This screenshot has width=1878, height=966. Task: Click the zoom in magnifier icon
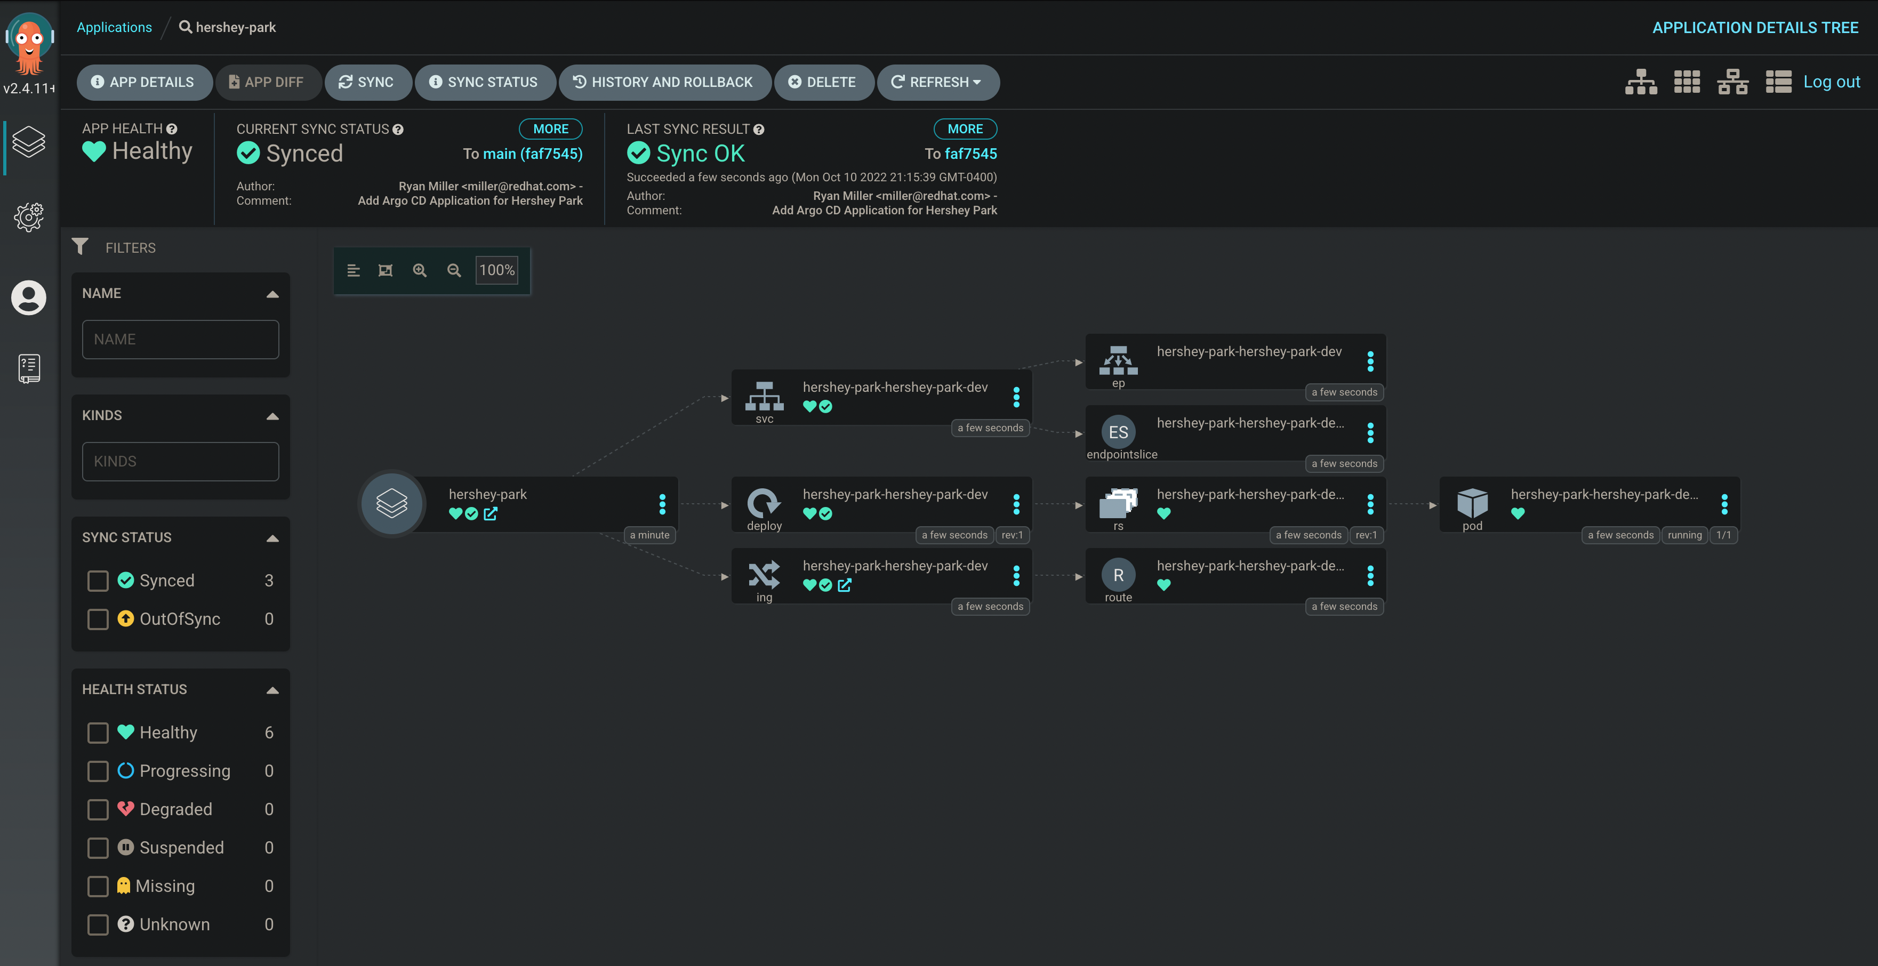(x=420, y=270)
